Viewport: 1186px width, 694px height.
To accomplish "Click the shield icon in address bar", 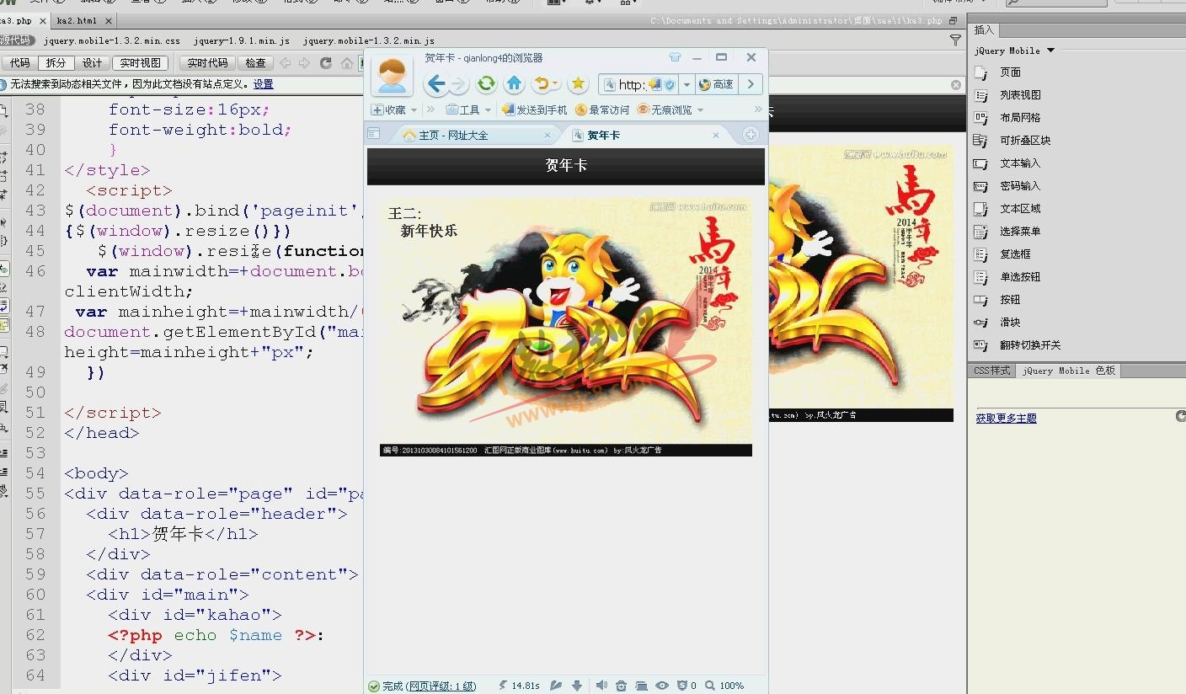I will click(x=669, y=84).
